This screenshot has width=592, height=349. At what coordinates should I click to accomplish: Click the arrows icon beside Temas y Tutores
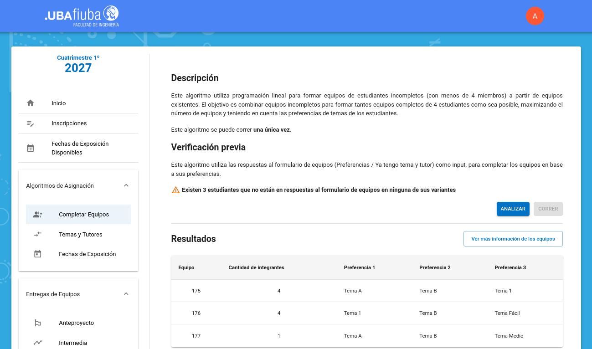pyautogui.click(x=38, y=234)
